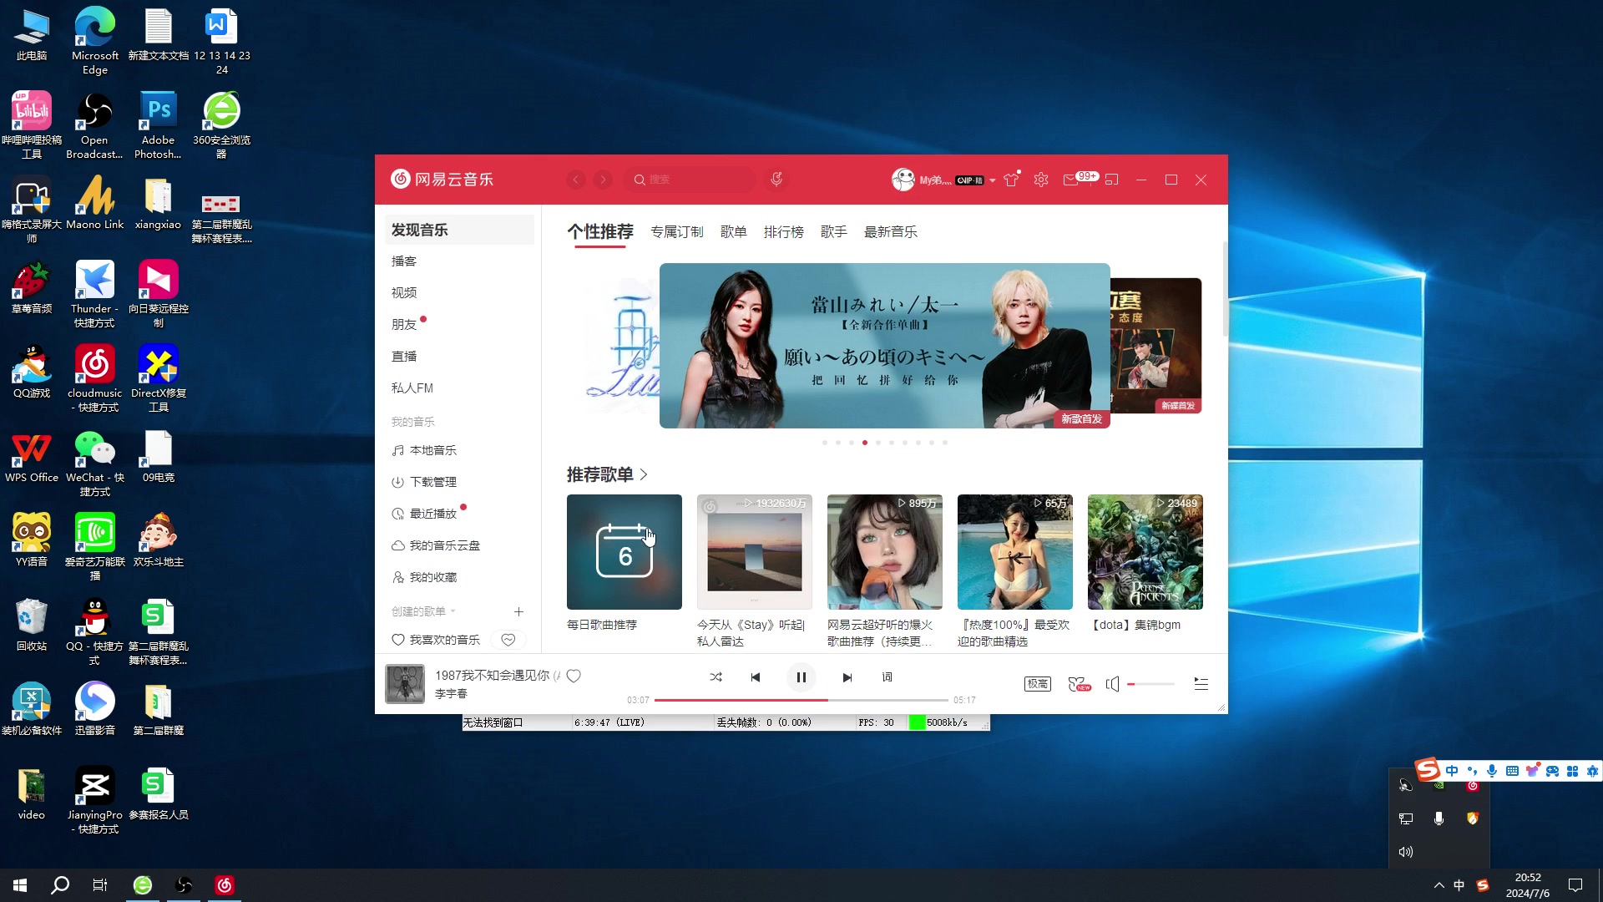The width and height of the screenshot is (1603, 902).
Task: Add new playlist with plus icon
Action: 518,611
